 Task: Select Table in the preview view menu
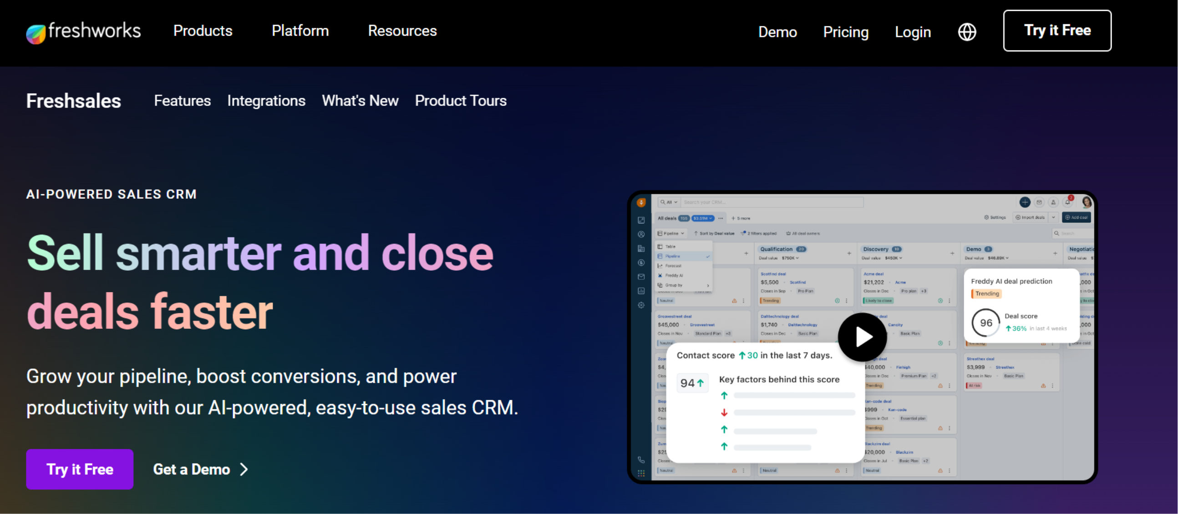tap(683, 247)
